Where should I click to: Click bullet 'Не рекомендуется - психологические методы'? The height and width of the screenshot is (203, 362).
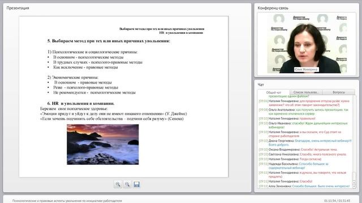[x=94, y=92]
